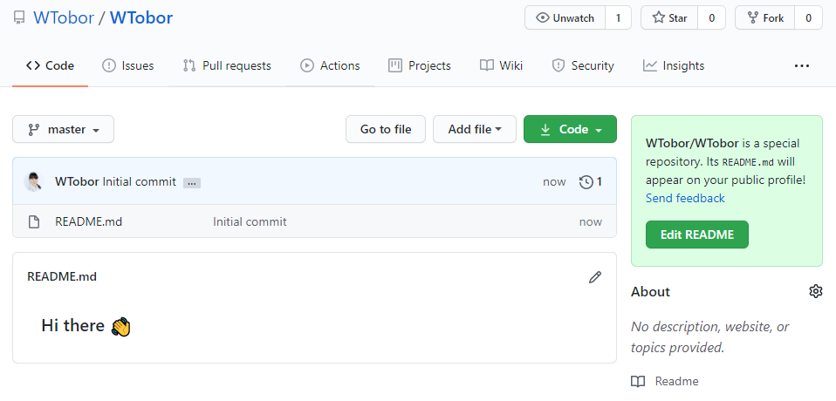Click the pencil icon to edit README.md

tap(595, 277)
